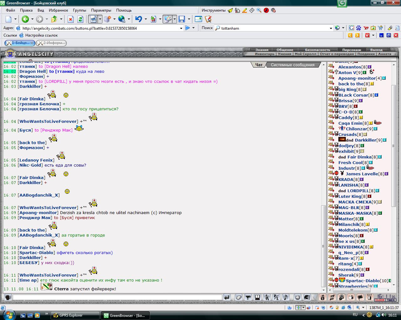Screen dimensions: 401x320
Task: Click the eraser clear chat icon
Action: point(239,297)
